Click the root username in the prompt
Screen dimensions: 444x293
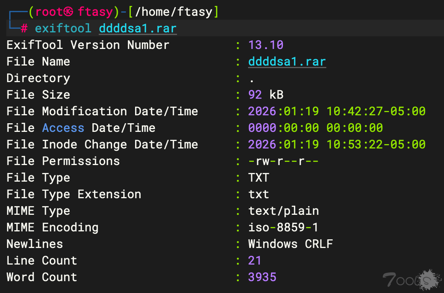click(x=49, y=12)
